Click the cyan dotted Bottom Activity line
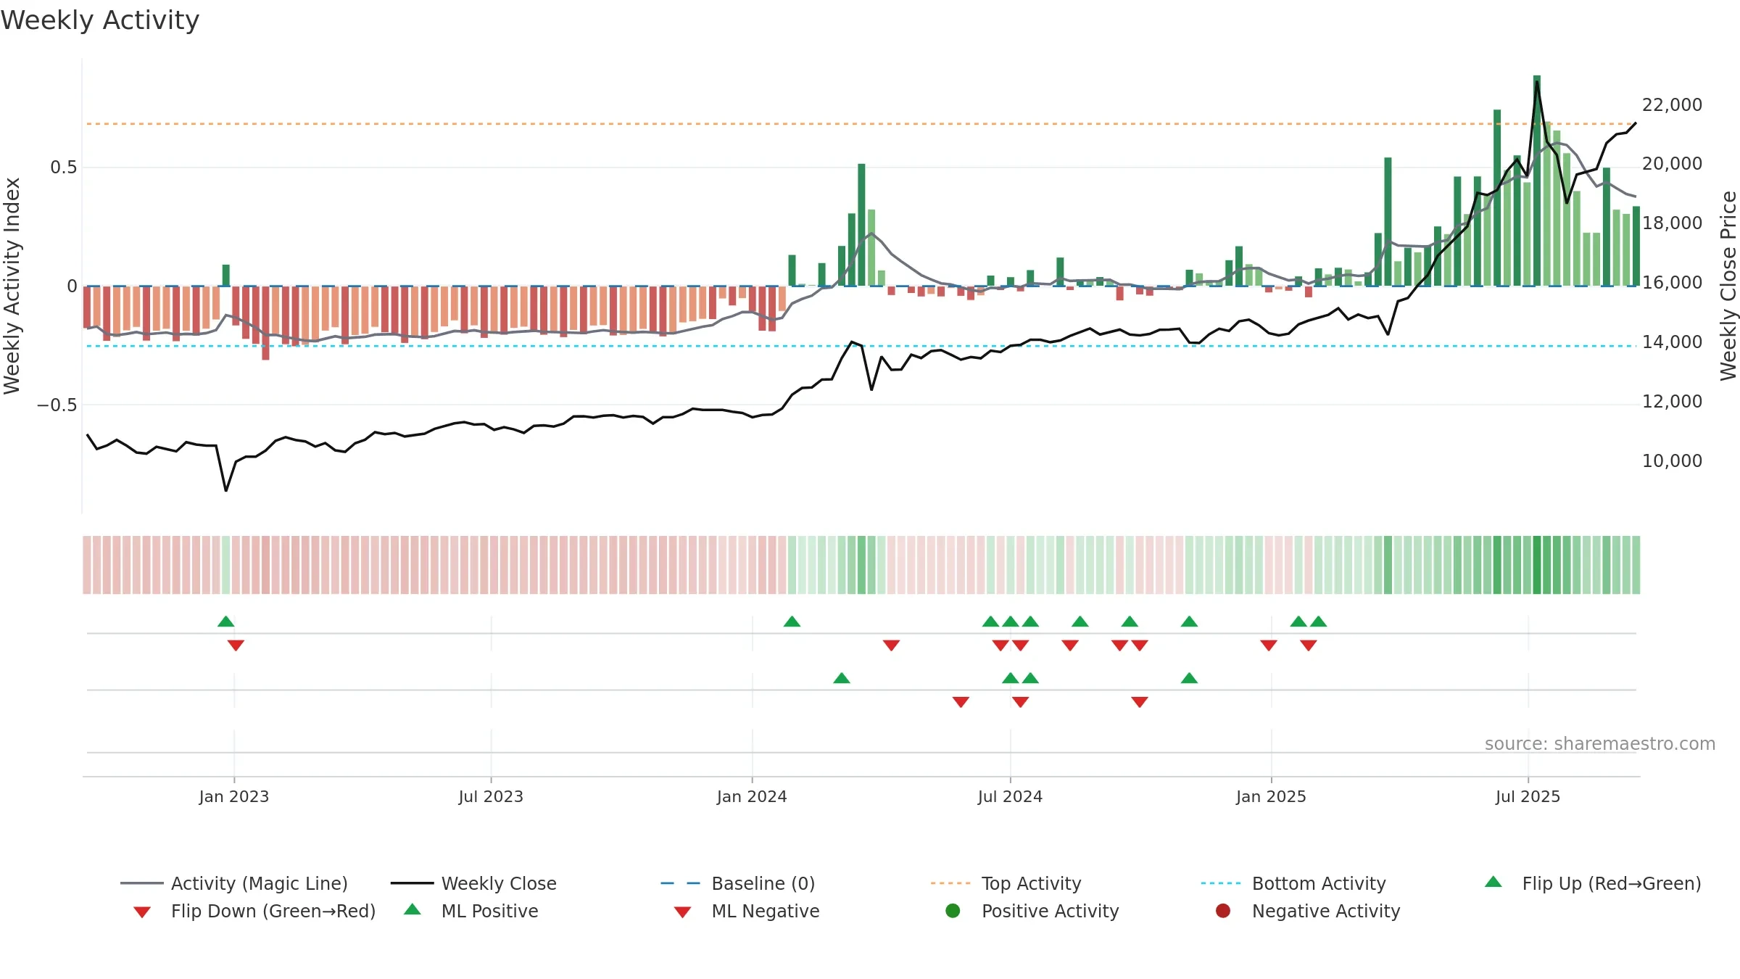The height and width of the screenshot is (979, 1740). (x=861, y=346)
